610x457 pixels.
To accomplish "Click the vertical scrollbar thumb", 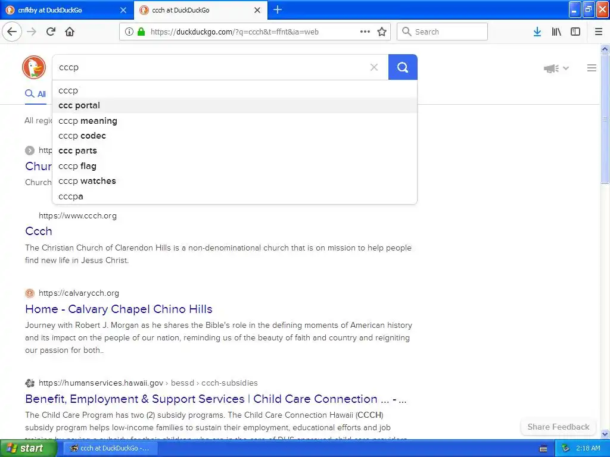I will [x=605, y=118].
